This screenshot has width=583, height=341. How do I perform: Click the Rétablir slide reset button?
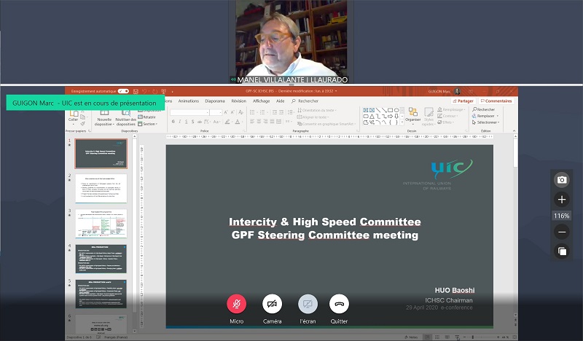pyautogui.click(x=147, y=117)
